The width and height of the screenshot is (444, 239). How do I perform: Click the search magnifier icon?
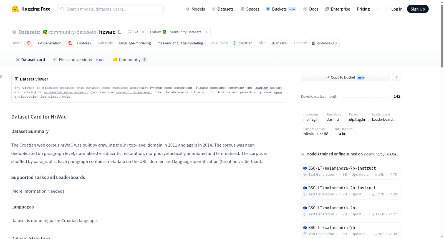[x=62, y=9]
